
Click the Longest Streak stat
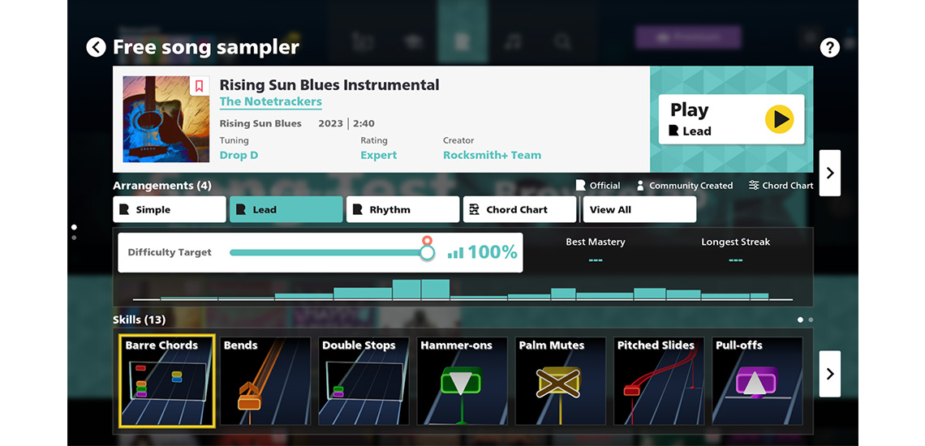pyautogui.click(x=736, y=251)
